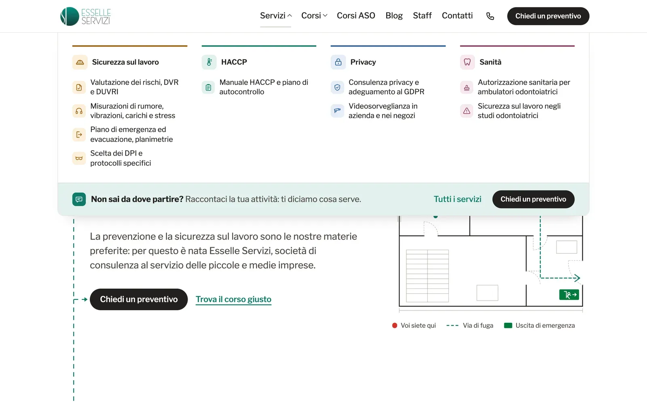Open Consulenza privacy e adeguamento al GDPR
The width and height of the screenshot is (647, 404).
tap(387, 87)
